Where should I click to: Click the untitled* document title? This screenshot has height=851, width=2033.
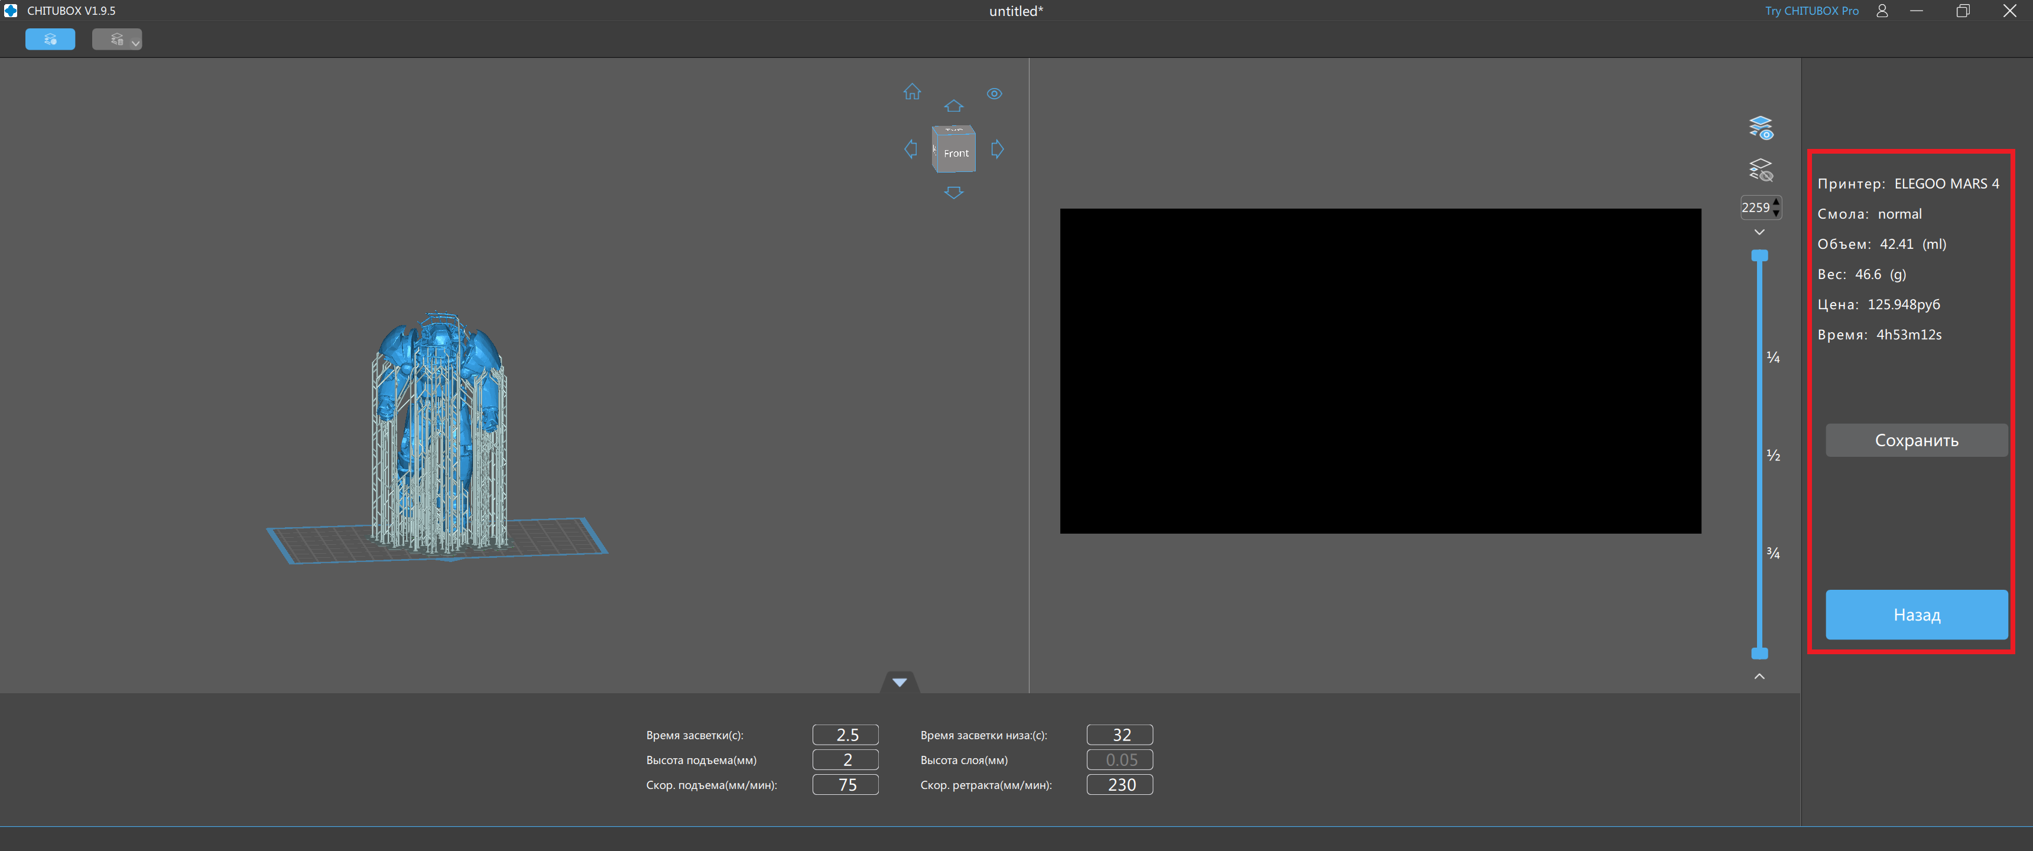tap(1016, 11)
